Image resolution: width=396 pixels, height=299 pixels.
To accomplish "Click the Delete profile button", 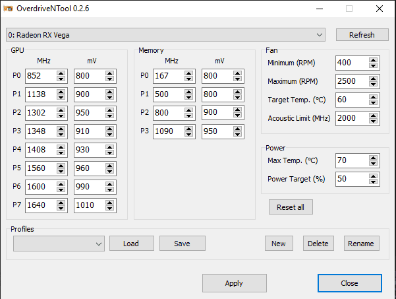I will [x=318, y=244].
